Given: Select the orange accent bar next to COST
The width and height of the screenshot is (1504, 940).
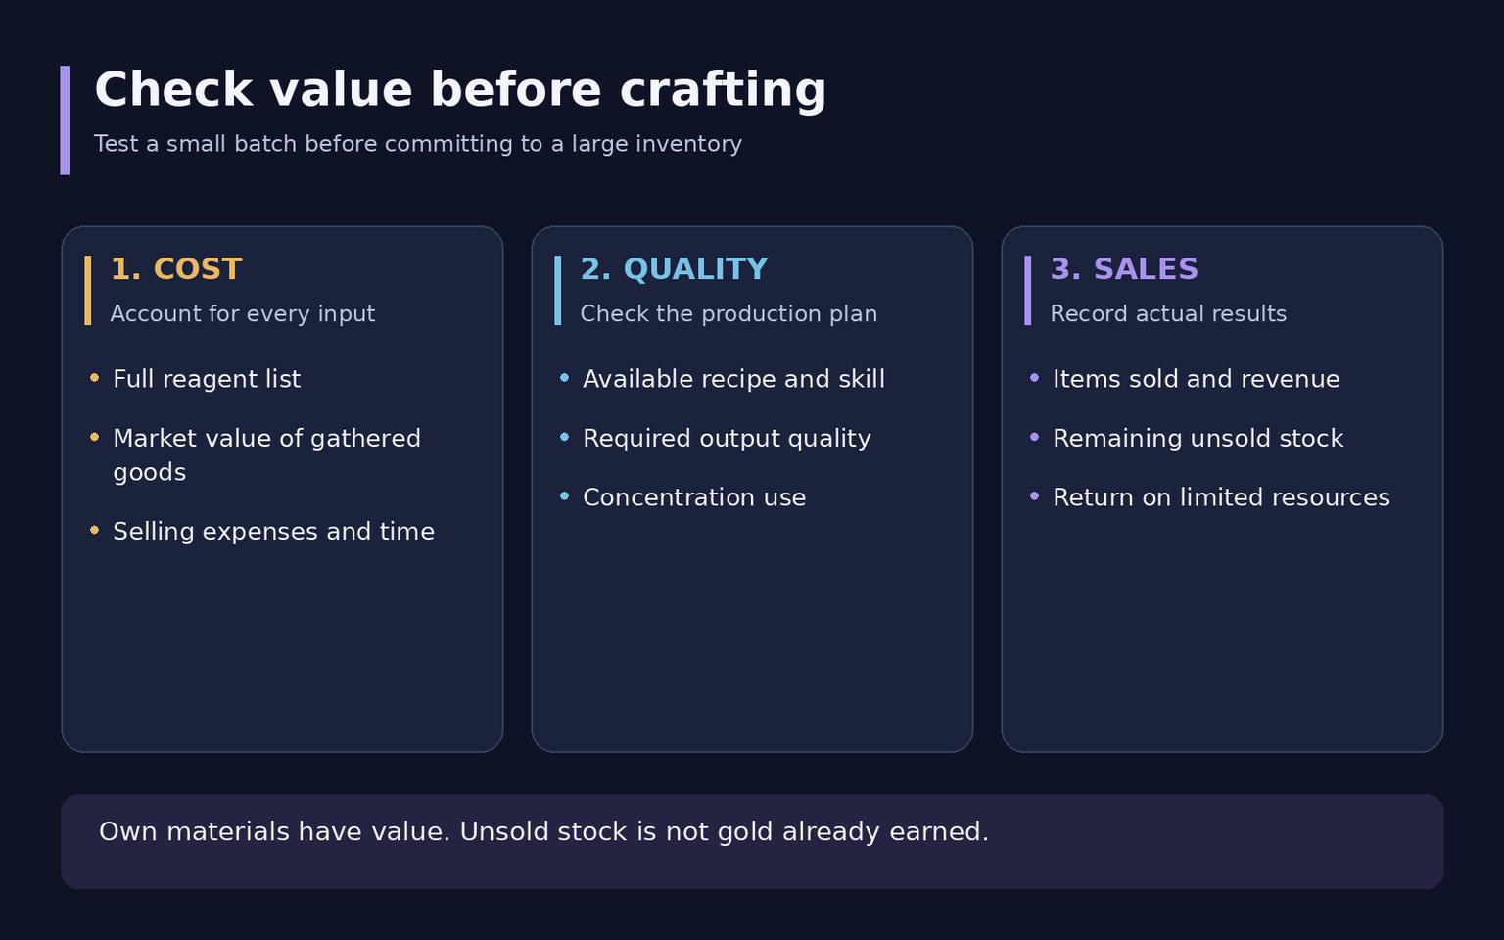Looking at the screenshot, I should pos(88,291).
